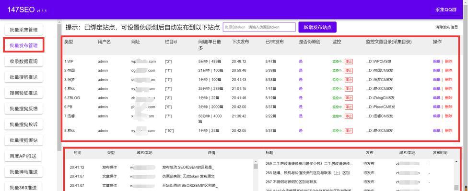Select 批量神马推送 item

pyautogui.click(x=23, y=172)
